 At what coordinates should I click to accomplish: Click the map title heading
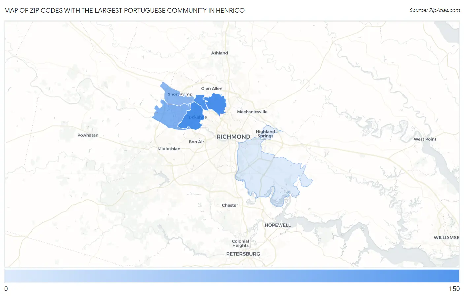(124, 10)
